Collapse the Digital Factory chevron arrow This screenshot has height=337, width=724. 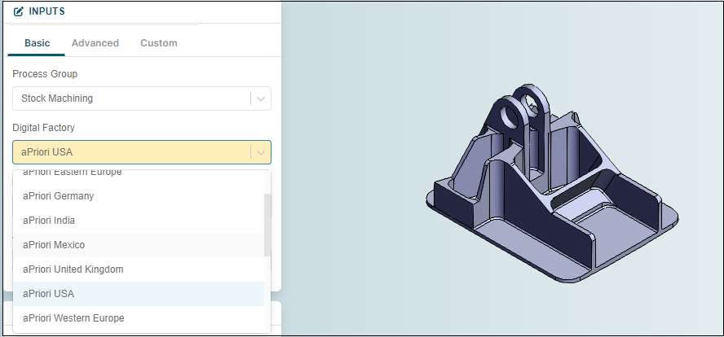260,152
